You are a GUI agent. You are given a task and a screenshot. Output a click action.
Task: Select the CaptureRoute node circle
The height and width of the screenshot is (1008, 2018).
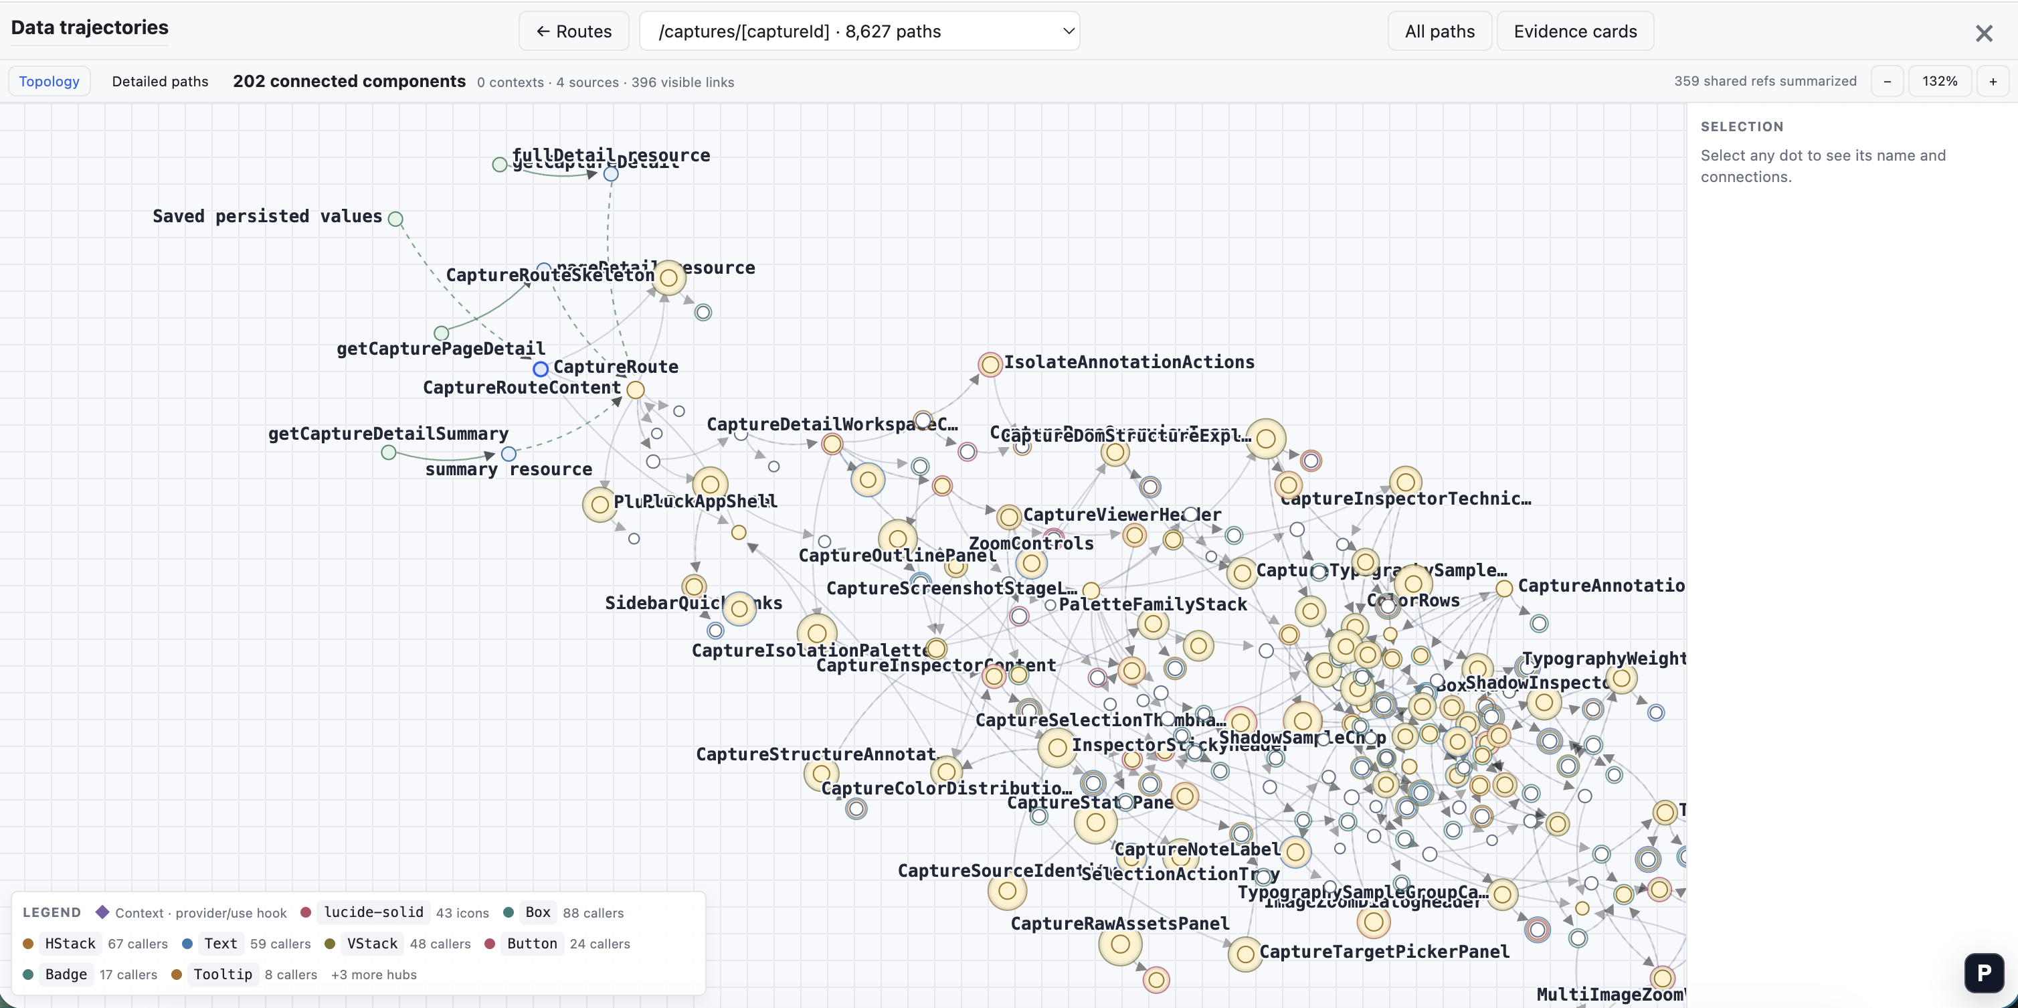click(x=540, y=368)
